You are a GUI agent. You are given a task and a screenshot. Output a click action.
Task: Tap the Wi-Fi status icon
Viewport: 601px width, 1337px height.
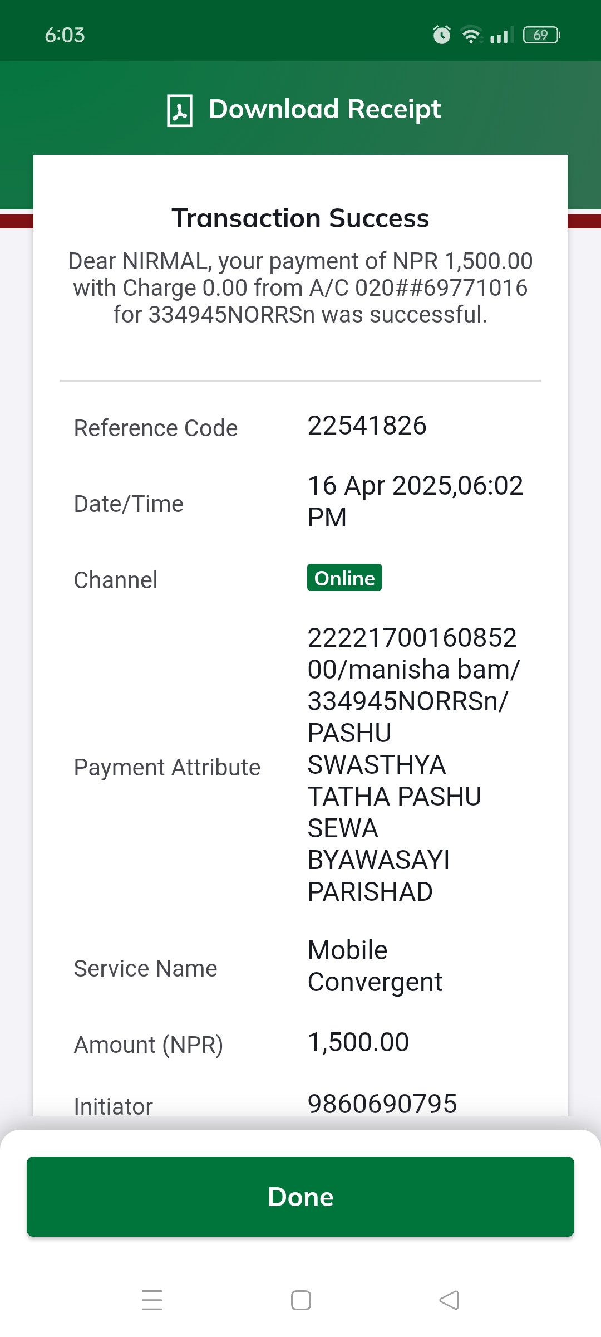click(472, 35)
